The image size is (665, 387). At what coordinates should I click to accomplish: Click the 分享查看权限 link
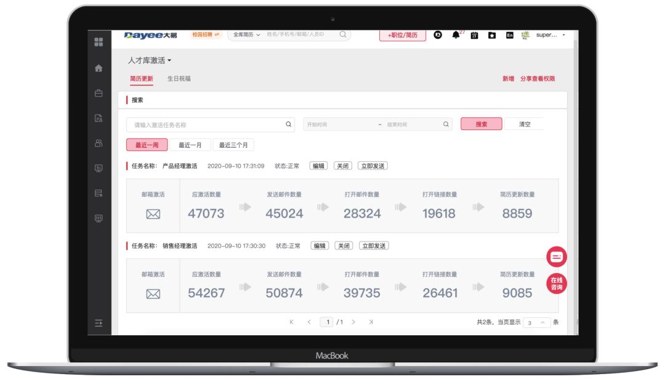point(538,79)
